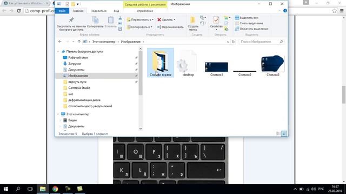This screenshot has width=346, height=194.
Task: Open the Customize Quick Access Toolbar arrow
Action: [78, 4]
